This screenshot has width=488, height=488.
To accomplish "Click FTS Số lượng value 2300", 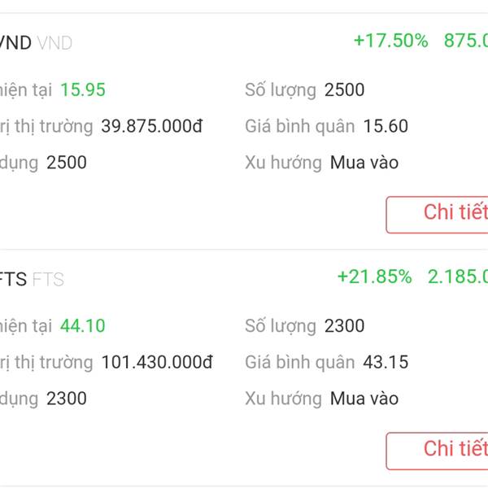I will click(x=344, y=326).
